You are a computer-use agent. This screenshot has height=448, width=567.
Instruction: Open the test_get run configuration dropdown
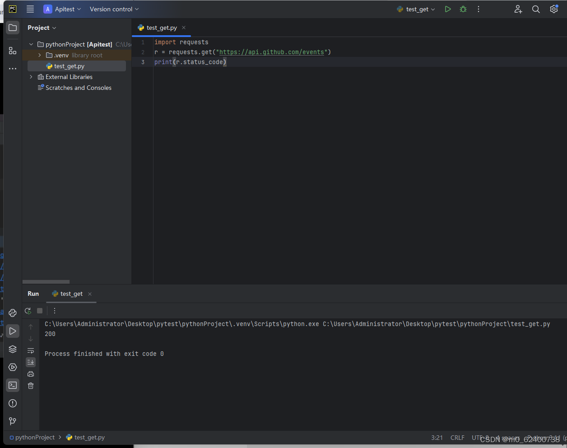pyautogui.click(x=416, y=9)
